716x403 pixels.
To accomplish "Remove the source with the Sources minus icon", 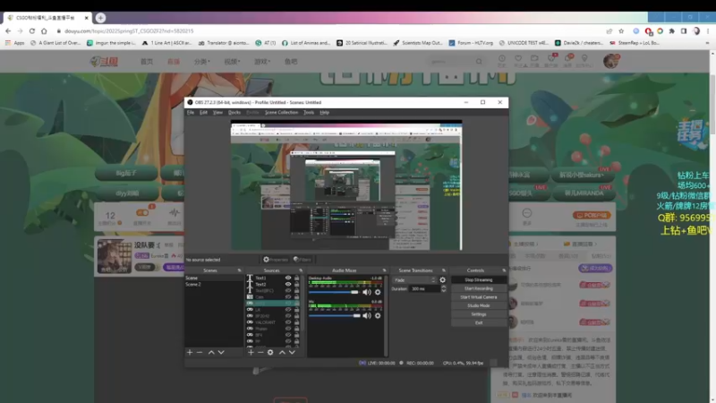I will 260,352.
